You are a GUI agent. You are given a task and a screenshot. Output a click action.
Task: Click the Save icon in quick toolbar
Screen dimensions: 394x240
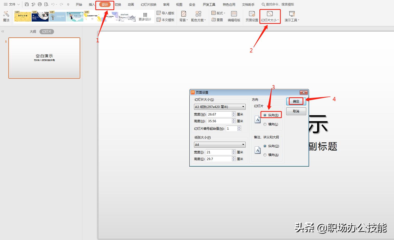click(27, 4)
